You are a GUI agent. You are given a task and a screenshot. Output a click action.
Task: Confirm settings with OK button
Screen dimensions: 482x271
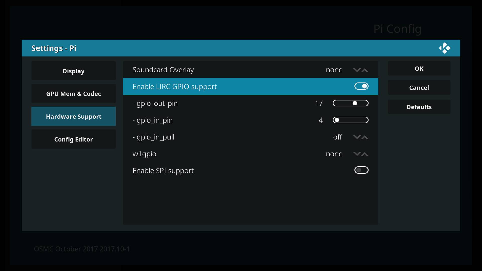click(419, 69)
